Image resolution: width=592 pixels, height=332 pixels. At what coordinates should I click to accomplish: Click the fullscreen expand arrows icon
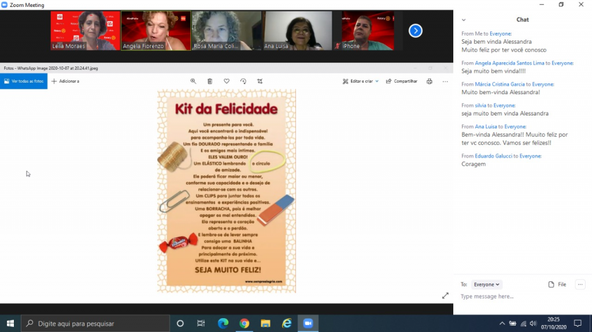445,296
